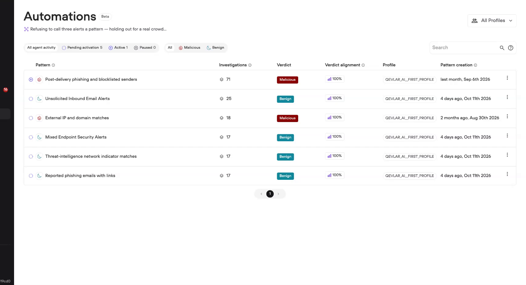Select the All agent activity filter
This screenshot has width=526, height=285.
(x=41, y=48)
